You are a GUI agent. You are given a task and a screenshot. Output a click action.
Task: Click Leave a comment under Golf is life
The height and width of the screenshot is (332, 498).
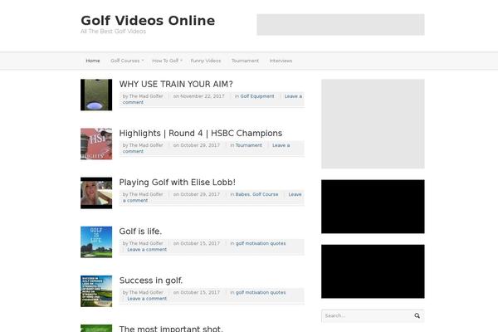[x=147, y=250]
